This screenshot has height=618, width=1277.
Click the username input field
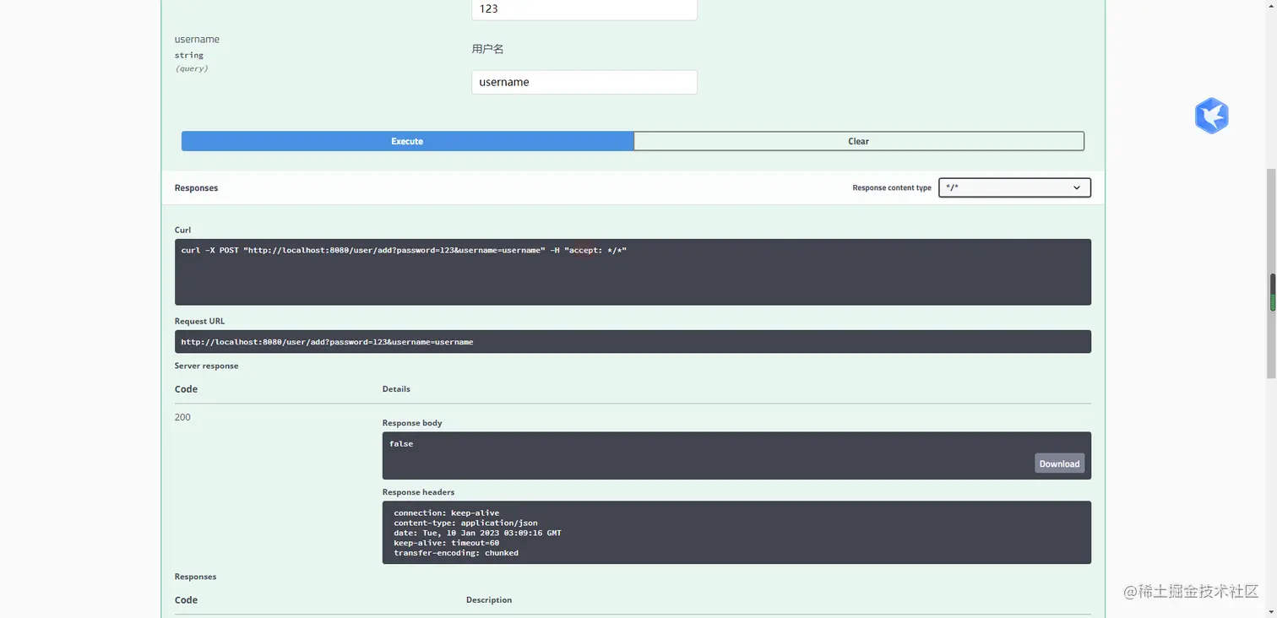(584, 82)
